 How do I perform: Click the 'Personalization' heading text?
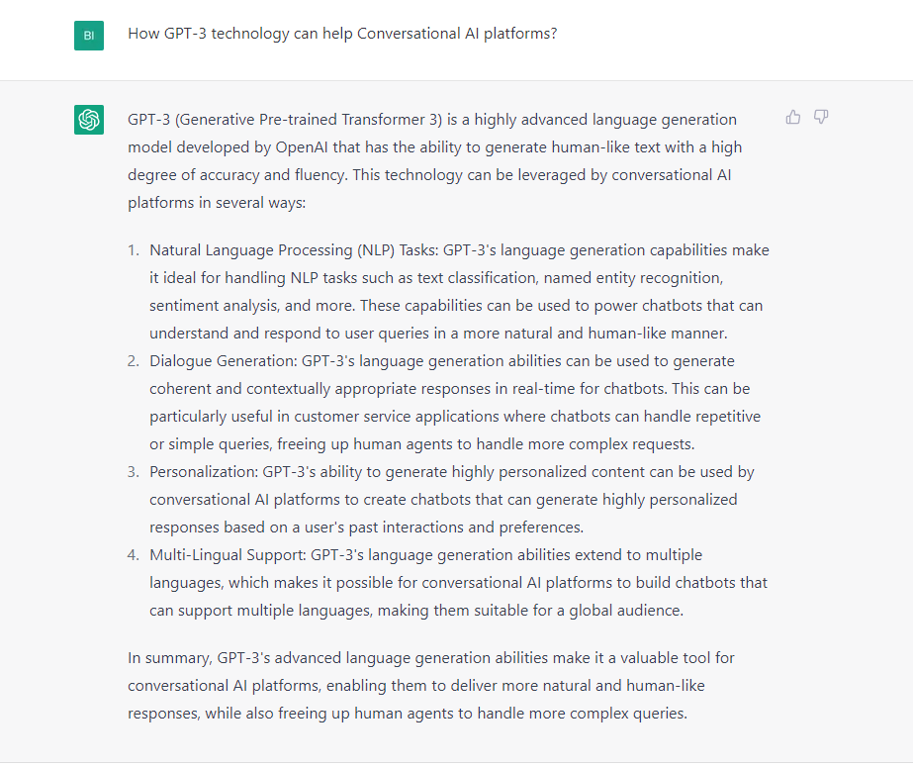pyautogui.click(x=204, y=471)
